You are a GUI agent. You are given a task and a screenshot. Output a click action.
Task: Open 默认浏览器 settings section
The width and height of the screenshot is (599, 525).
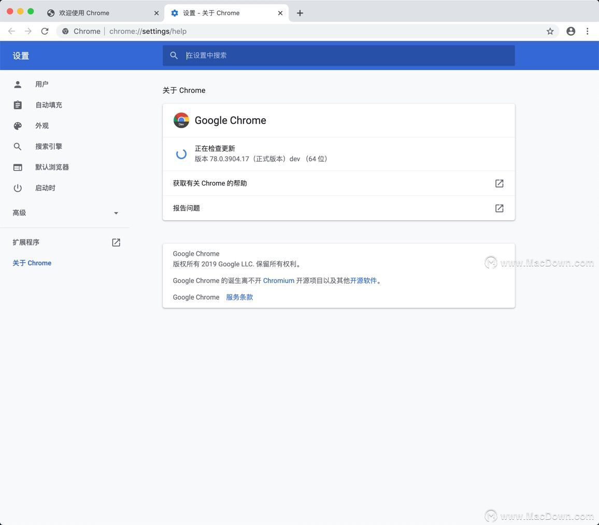point(52,167)
